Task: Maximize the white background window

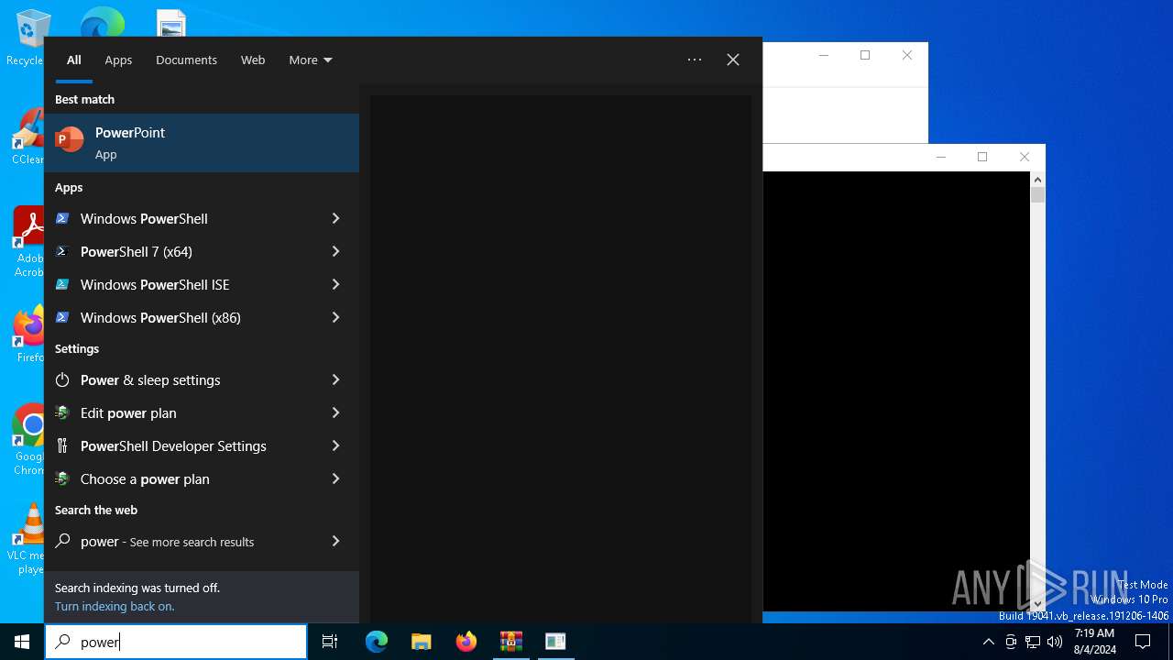Action: 865,55
